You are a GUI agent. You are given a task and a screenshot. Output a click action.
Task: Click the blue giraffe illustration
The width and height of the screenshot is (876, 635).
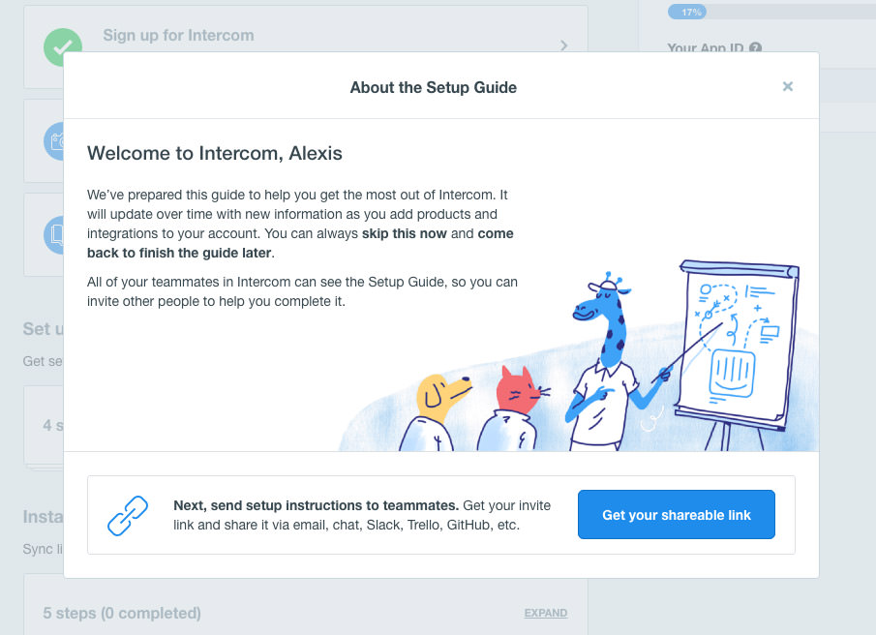(608, 358)
